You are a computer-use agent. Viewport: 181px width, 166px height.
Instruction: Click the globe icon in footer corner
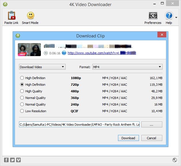[x=175, y=160]
